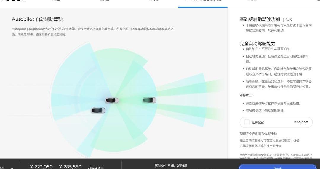Click the 完全自动驾驶能力 heading

(257, 43)
